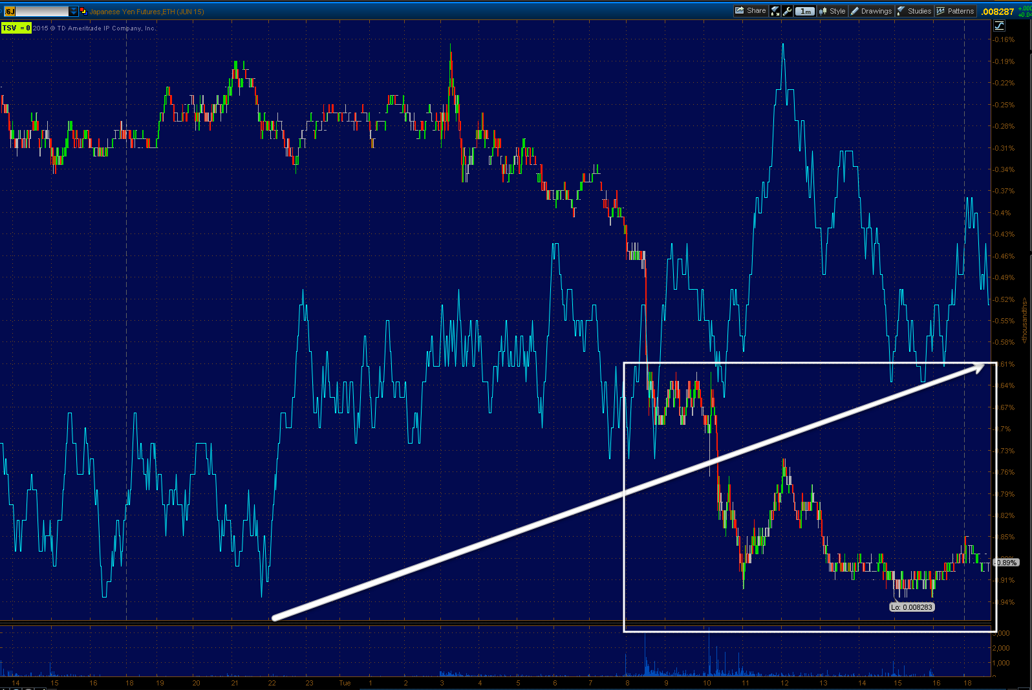Viewport: 1032px width, 690px height.
Task: Click the -0.89% current price axis label
Action: (x=1006, y=563)
